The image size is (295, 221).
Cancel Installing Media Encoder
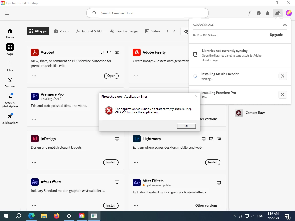pyautogui.click(x=283, y=76)
